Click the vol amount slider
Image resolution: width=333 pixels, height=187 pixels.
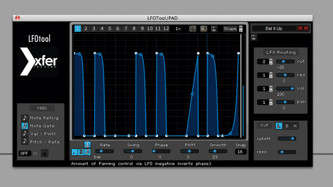pyautogui.click(x=285, y=89)
